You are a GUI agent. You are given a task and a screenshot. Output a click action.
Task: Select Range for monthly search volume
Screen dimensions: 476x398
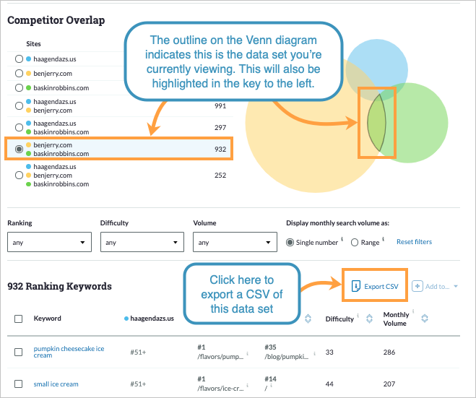click(x=355, y=243)
